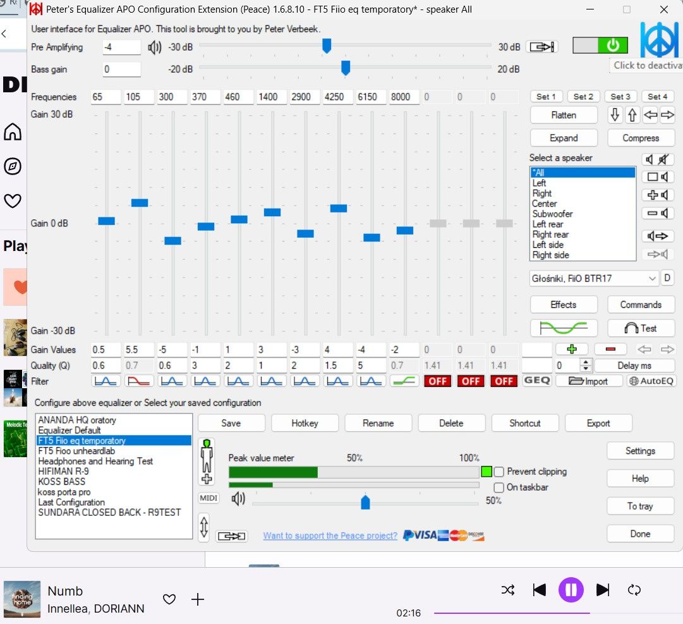
Task: Click the blue Peace logo
Action: pos(659,40)
